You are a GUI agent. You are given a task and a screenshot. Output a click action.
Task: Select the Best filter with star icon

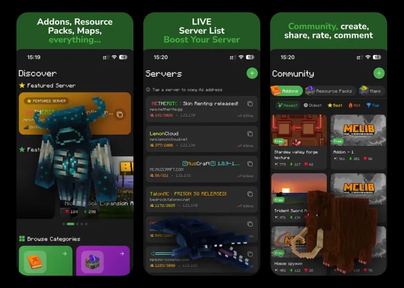tap(335, 105)
